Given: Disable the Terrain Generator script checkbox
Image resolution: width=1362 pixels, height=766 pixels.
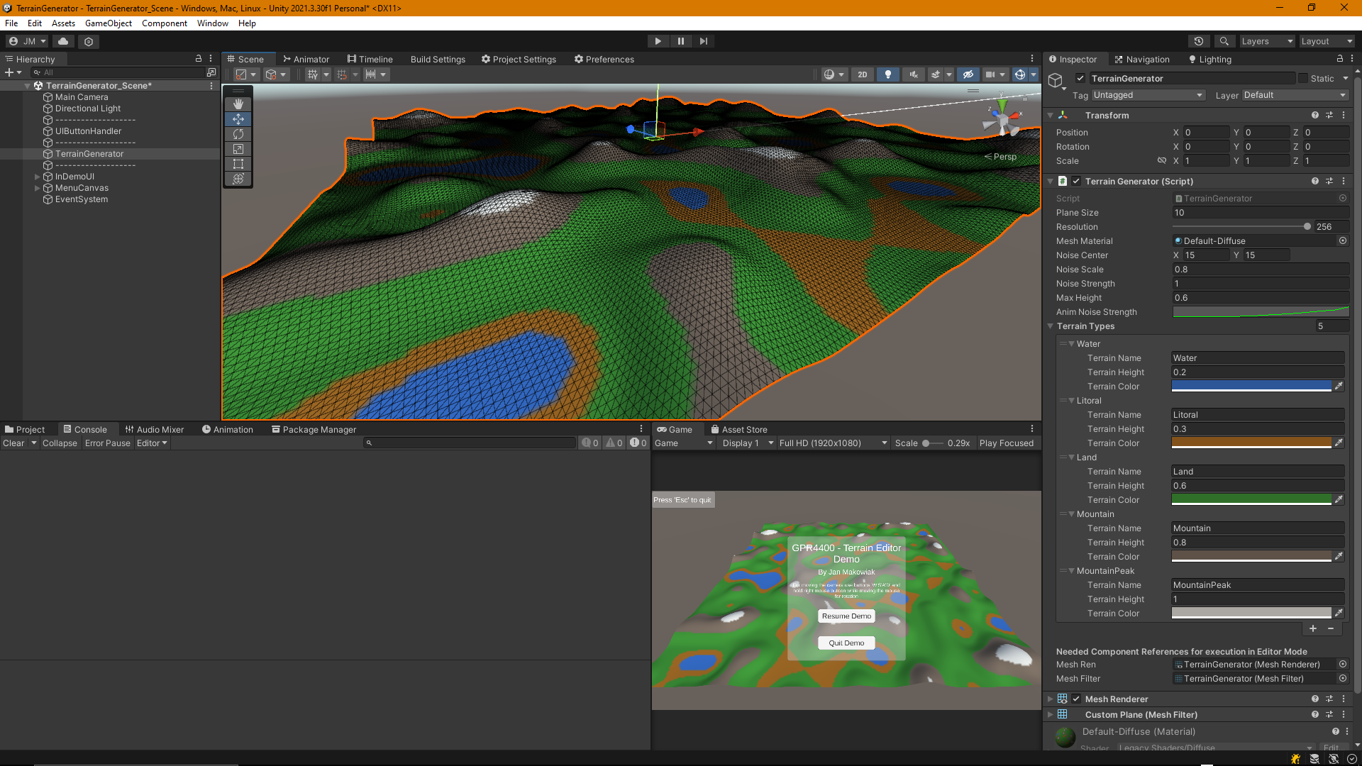Looking at the screenshot, I should (1076, 182).
